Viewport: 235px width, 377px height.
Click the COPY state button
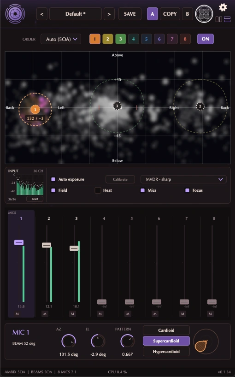(x=170, y=14)
